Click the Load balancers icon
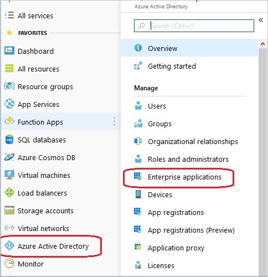The image size is (268, 277). [x=9, y=192]
